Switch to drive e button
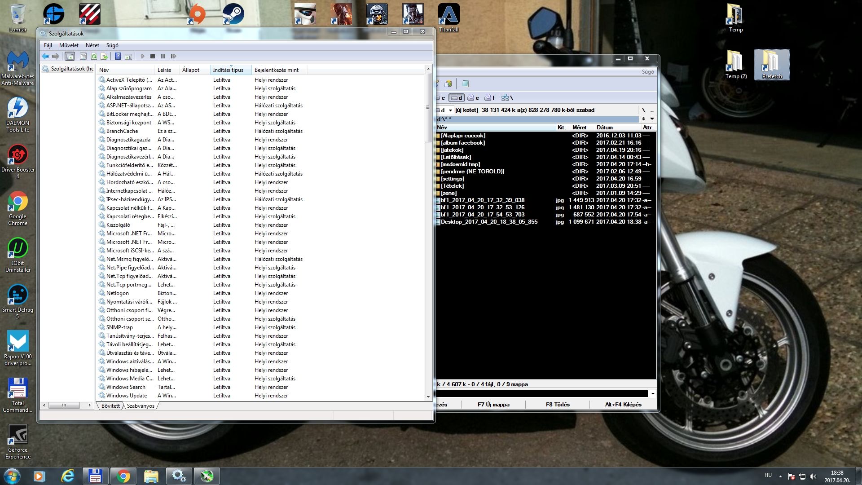862x485 pixels. (x=473, y=97)
